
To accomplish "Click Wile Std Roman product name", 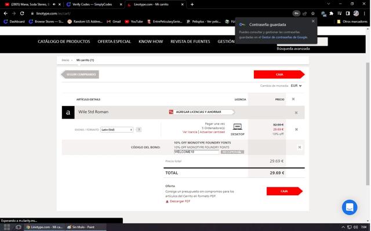I will (93, 112).
